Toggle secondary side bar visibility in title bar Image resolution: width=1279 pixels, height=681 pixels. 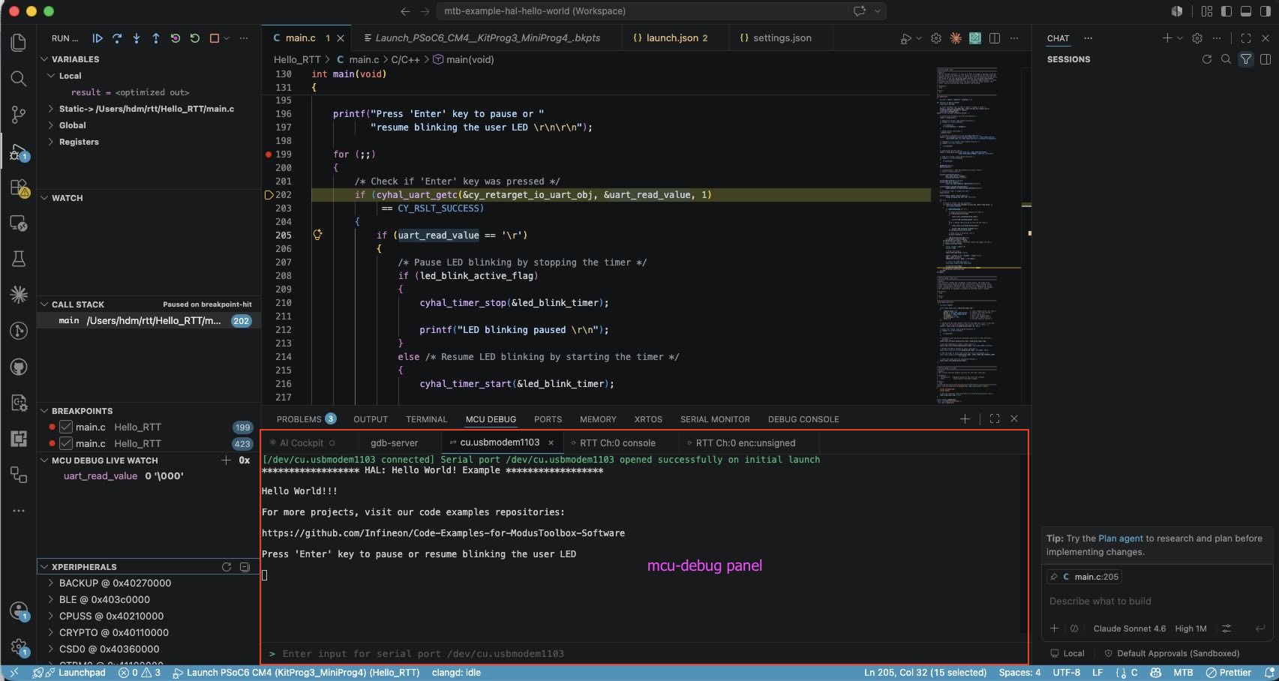pyautogui.click(x=1265, y=11)
